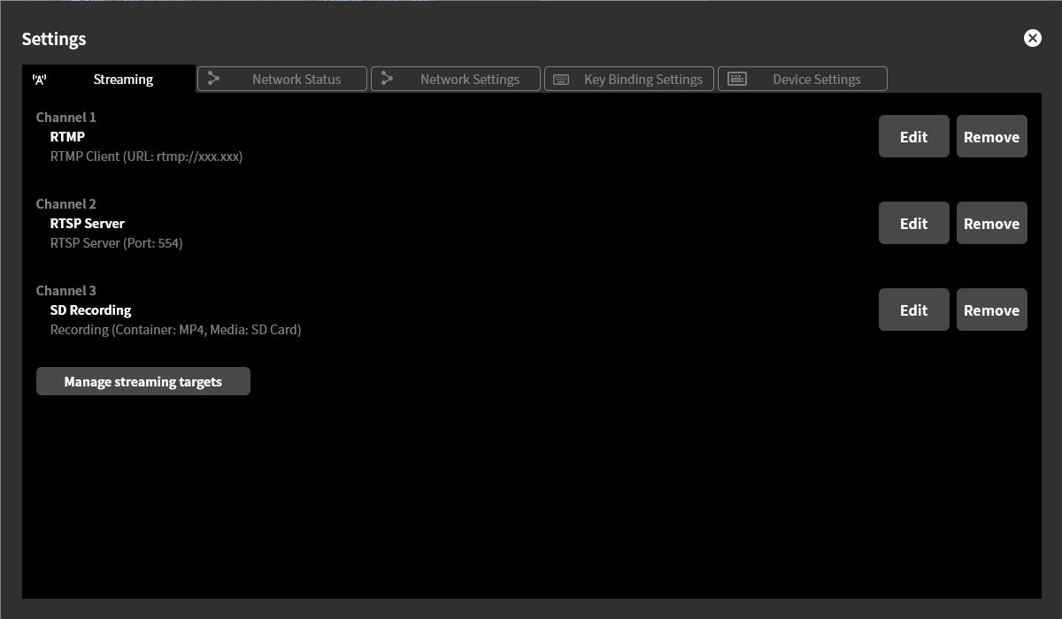Click the SD Recording container description

tap(175, 330)
